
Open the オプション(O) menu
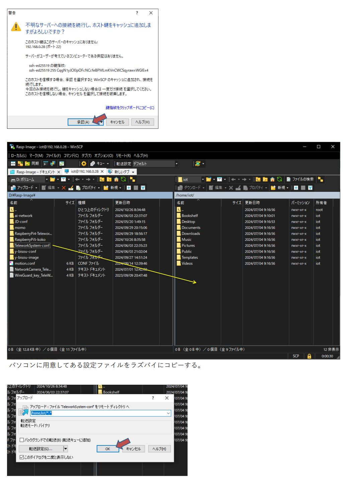(x=103, y=156)
